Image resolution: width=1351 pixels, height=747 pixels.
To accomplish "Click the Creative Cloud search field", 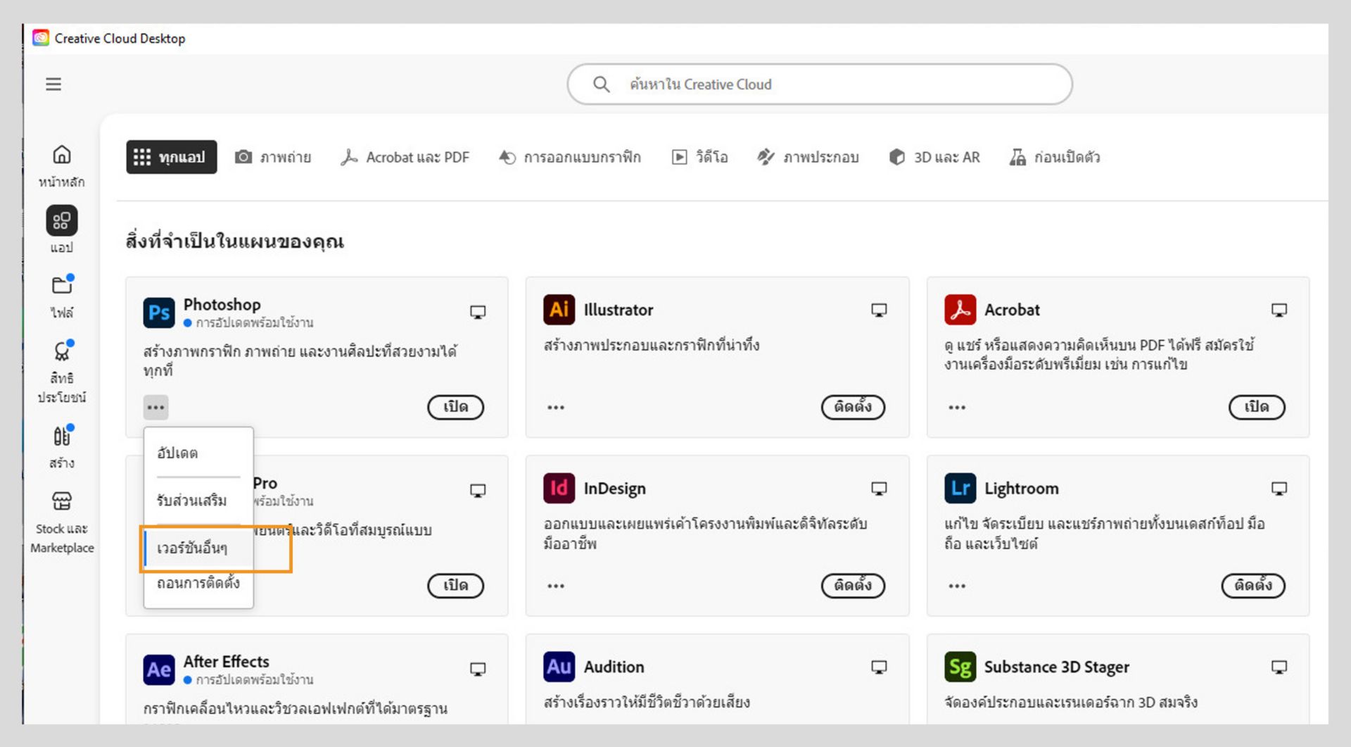I will (x=820, y=84).
